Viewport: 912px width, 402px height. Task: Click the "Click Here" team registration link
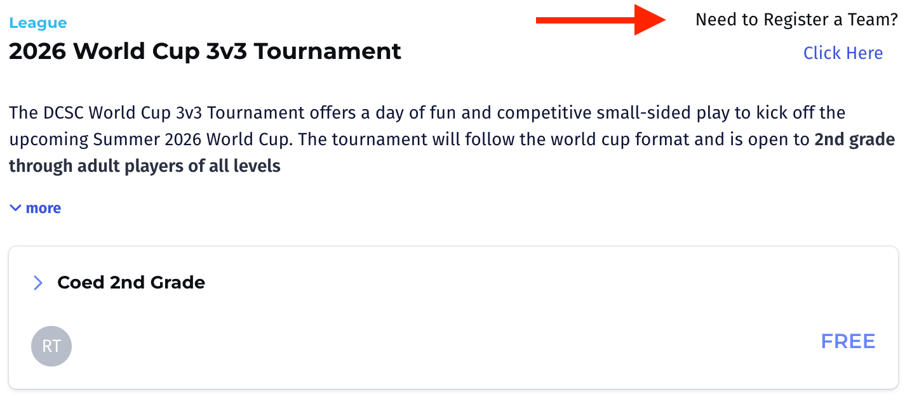[x=843, y=53]
